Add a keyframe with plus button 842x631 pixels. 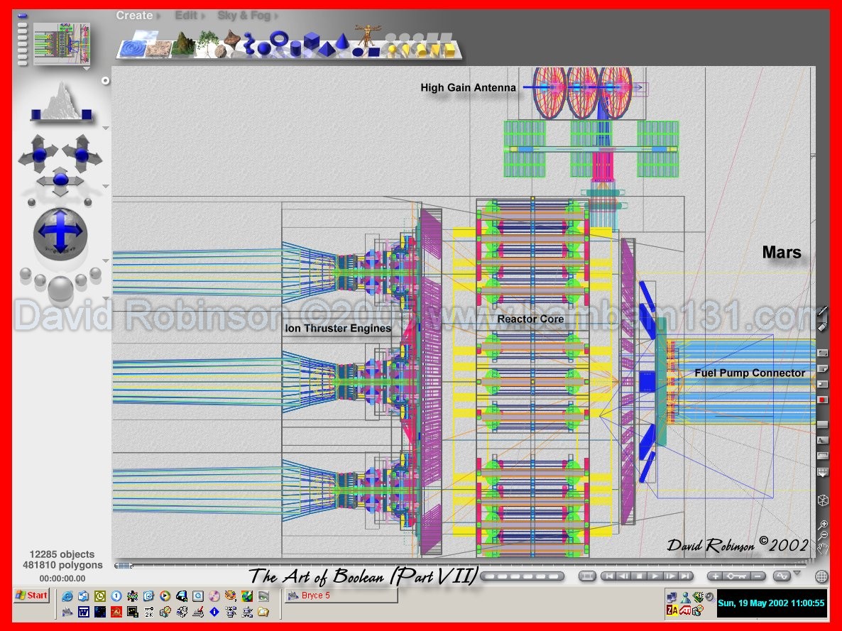coord(715,576)
